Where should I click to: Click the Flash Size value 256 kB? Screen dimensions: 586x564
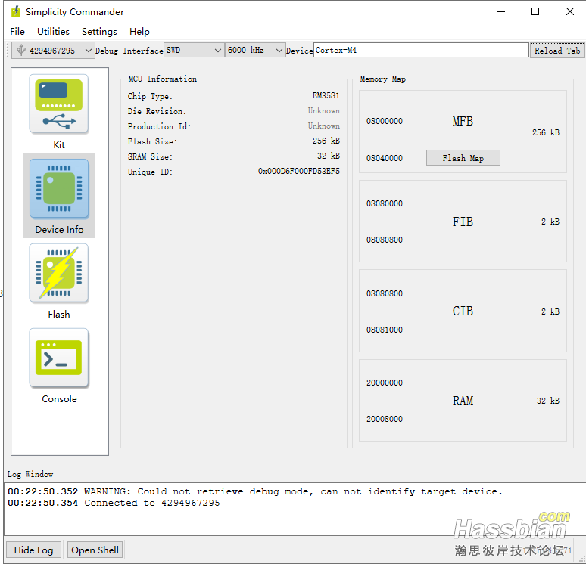click(x=326, y=141)
